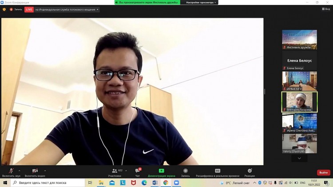Image resolution: width=333 pixels, height=187 pixels.
Task: Unmute microphone with Включить звук
Action: [11, 172]
